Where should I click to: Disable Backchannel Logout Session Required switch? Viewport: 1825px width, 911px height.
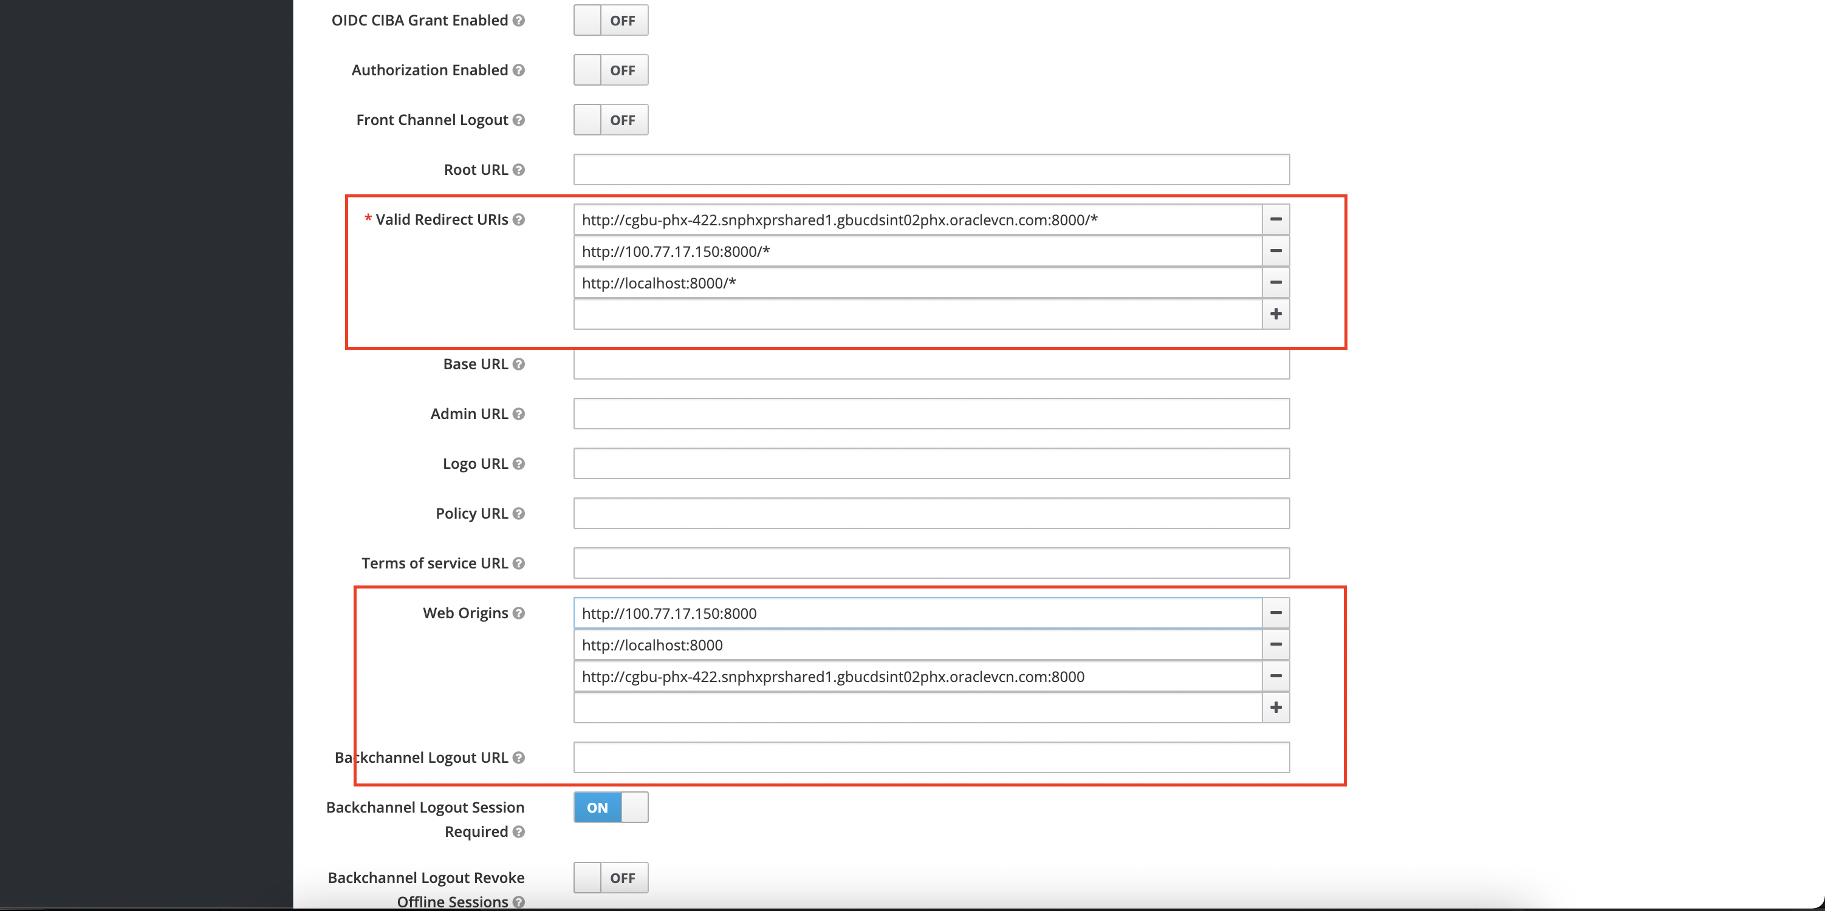click(610, 808)
